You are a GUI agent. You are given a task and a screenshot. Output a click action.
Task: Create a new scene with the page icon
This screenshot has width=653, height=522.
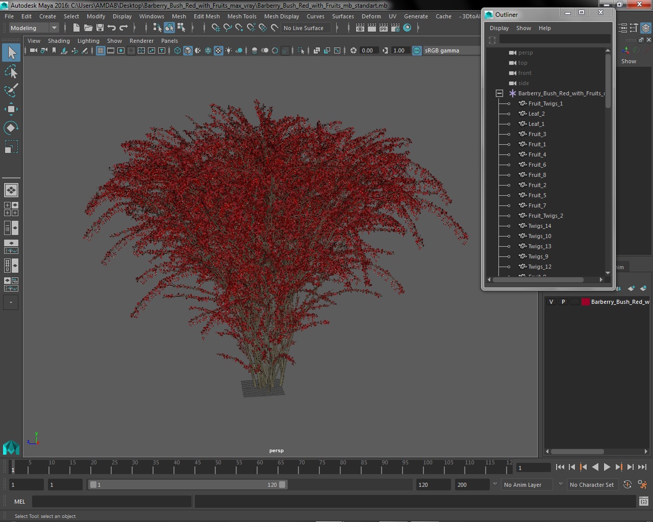tap(76, 28)
